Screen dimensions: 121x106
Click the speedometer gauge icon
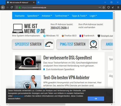[x=49, y=44]
